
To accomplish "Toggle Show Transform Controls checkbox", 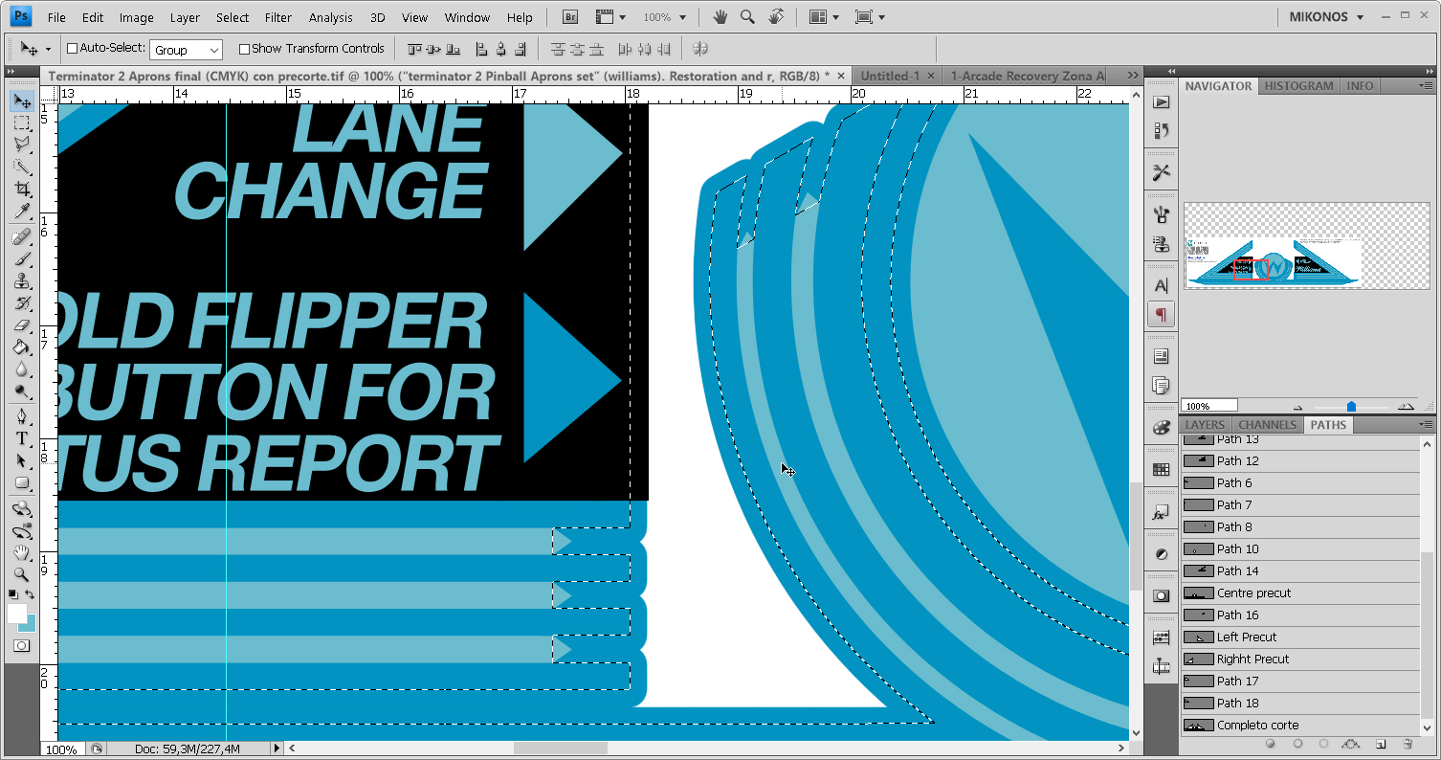I will [x=244, y=49].
